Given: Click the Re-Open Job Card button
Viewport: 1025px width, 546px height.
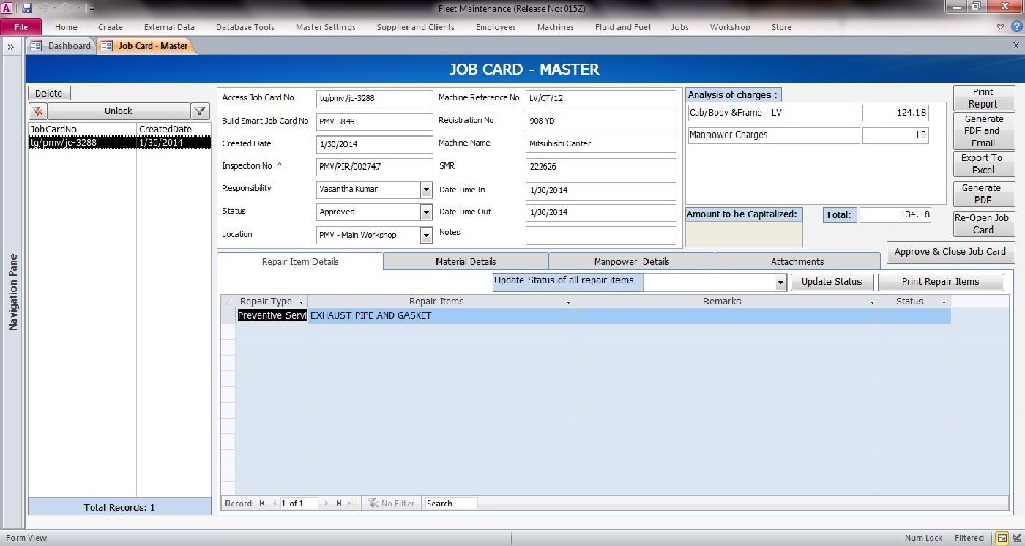Looking at the screenshot, I should (983, 224).
